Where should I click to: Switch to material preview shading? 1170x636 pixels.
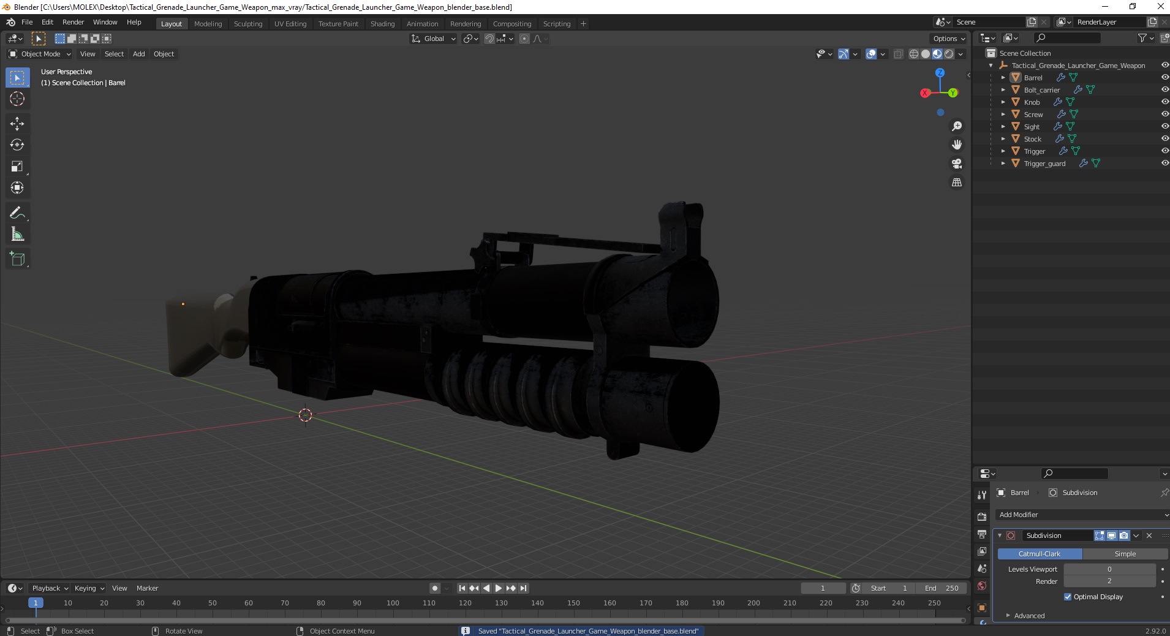[937, 54]
